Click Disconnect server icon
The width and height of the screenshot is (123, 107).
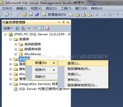pos(23,28)
